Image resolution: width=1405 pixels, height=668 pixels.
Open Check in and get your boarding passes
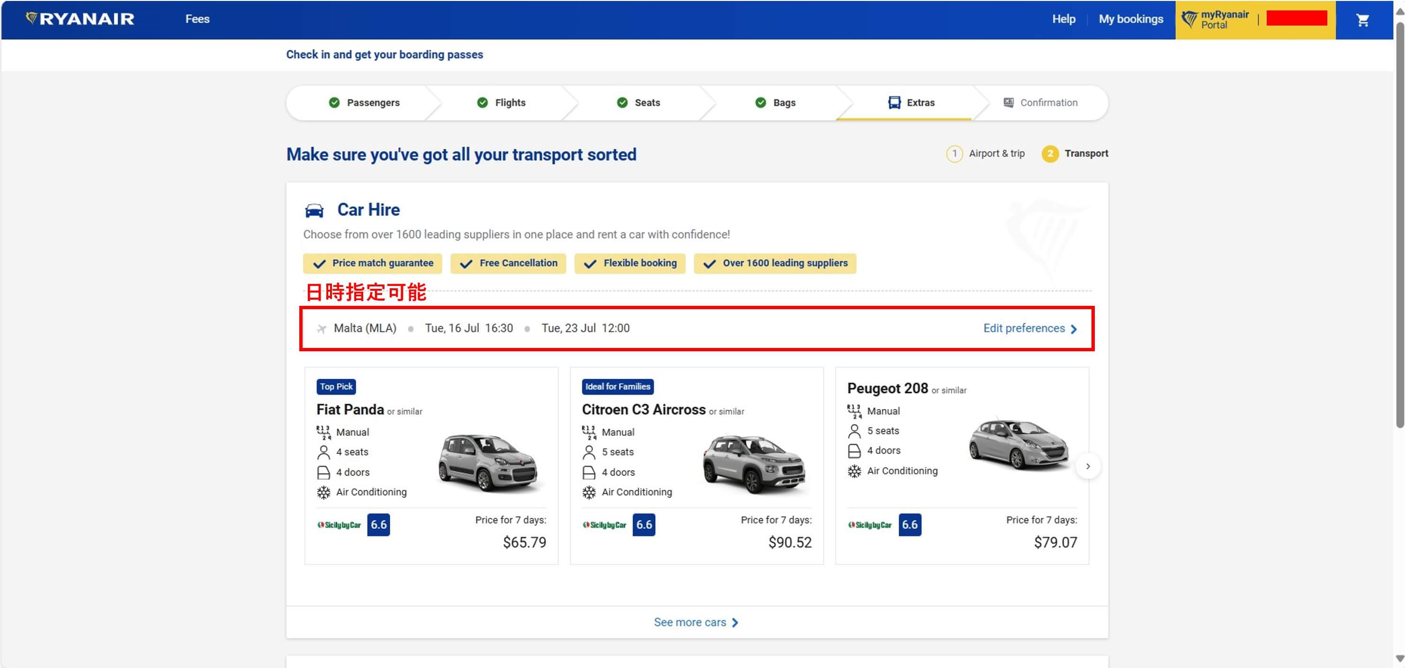(385, 54)
